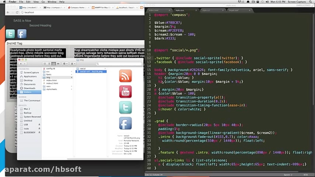Switch Finder to icon view
315x177 pixels.
[44, 64]
